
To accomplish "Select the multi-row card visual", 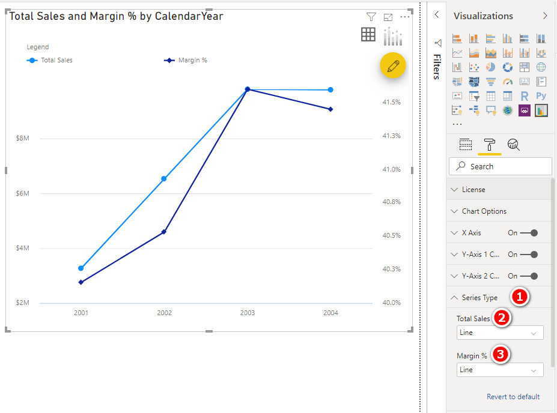I will coord(541,82).
